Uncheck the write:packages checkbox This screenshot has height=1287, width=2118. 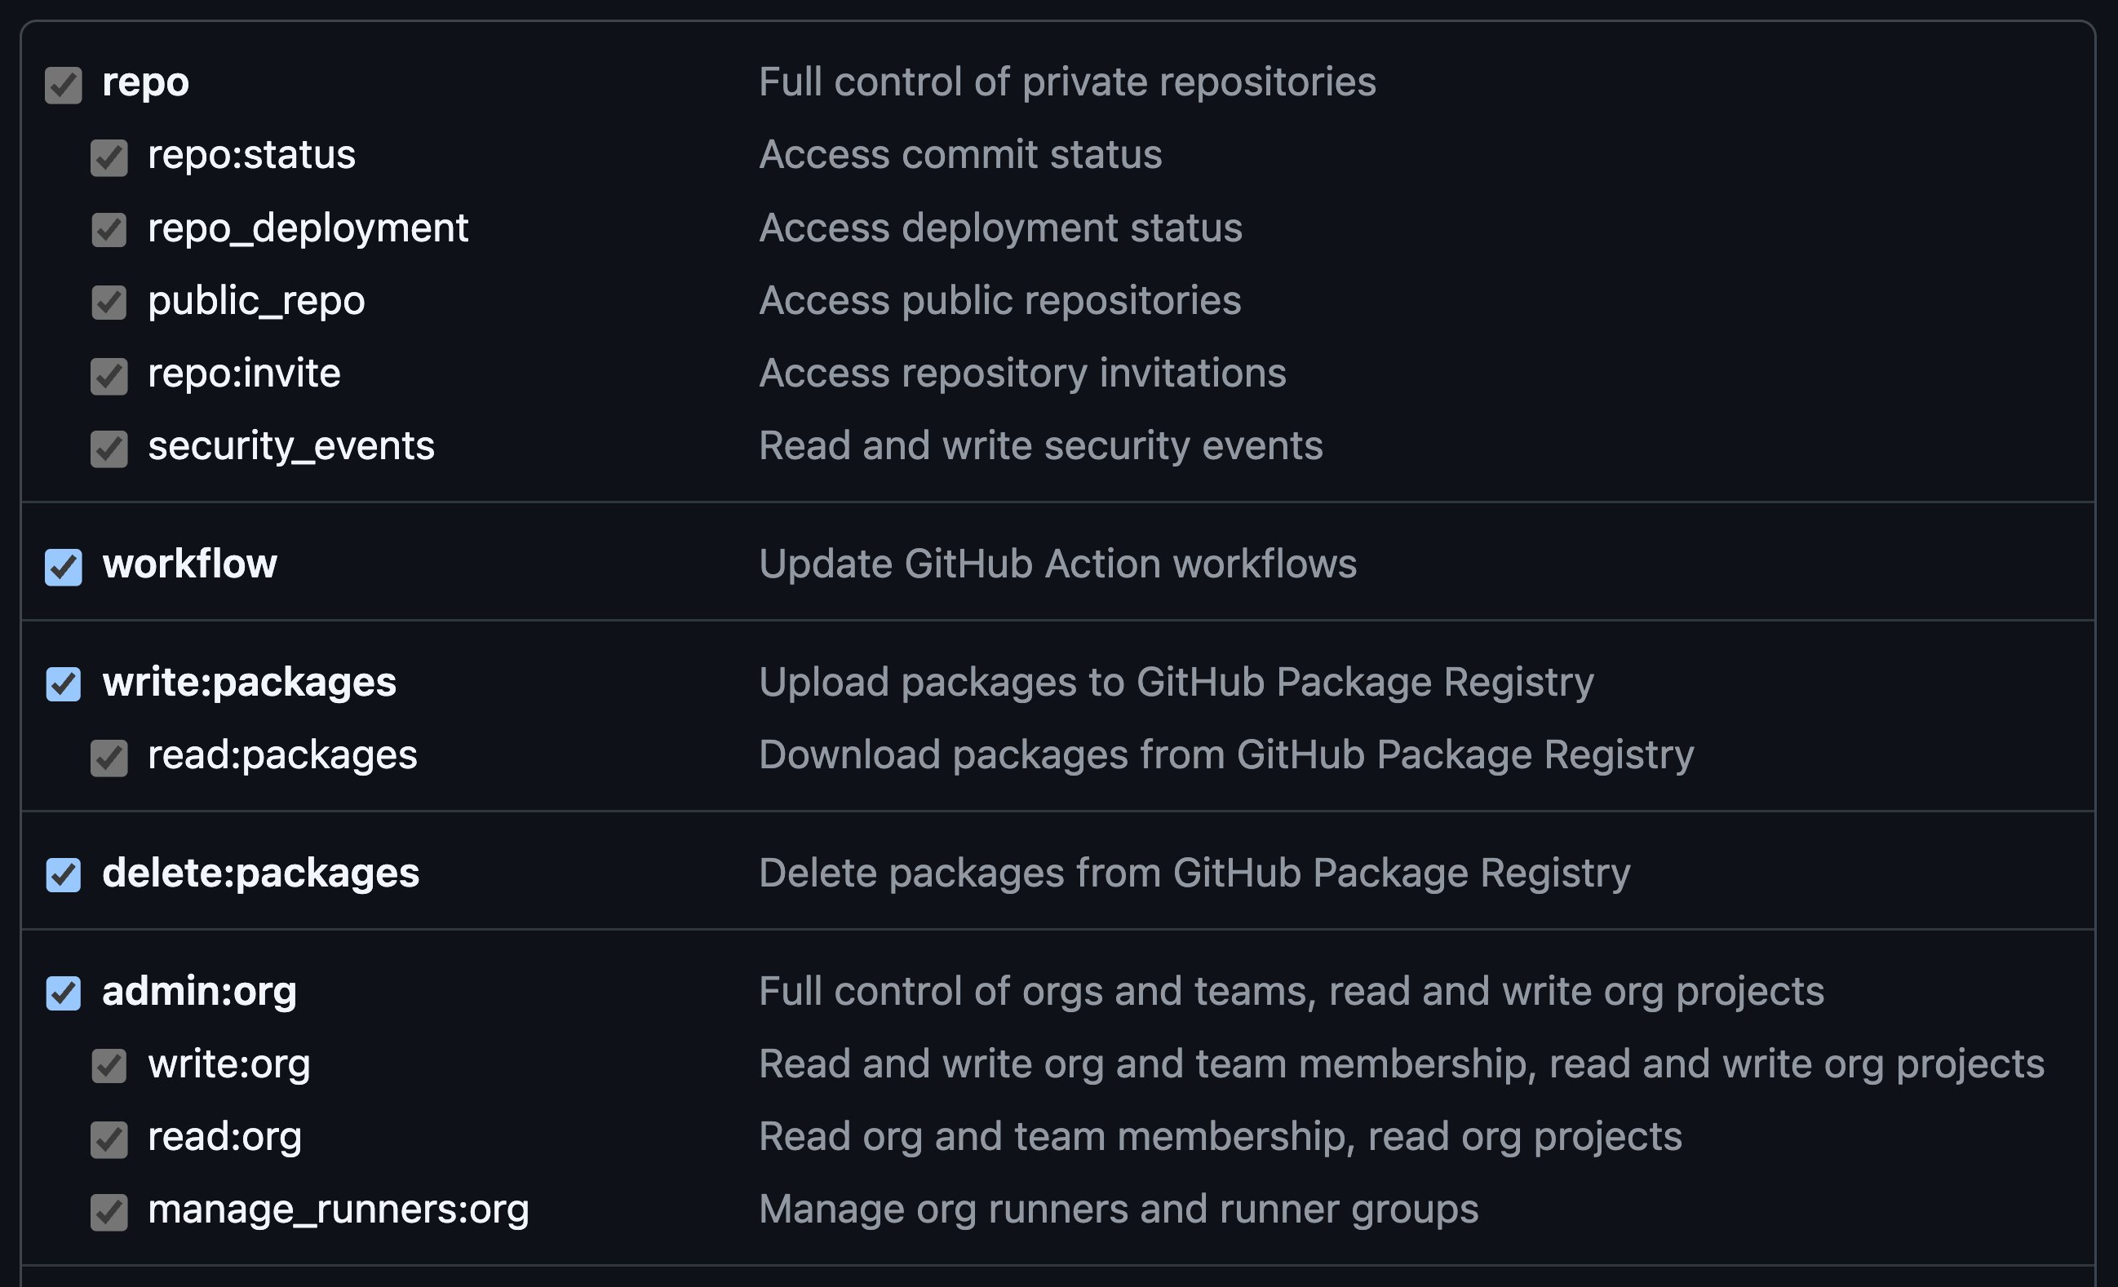tap(64, 685)
